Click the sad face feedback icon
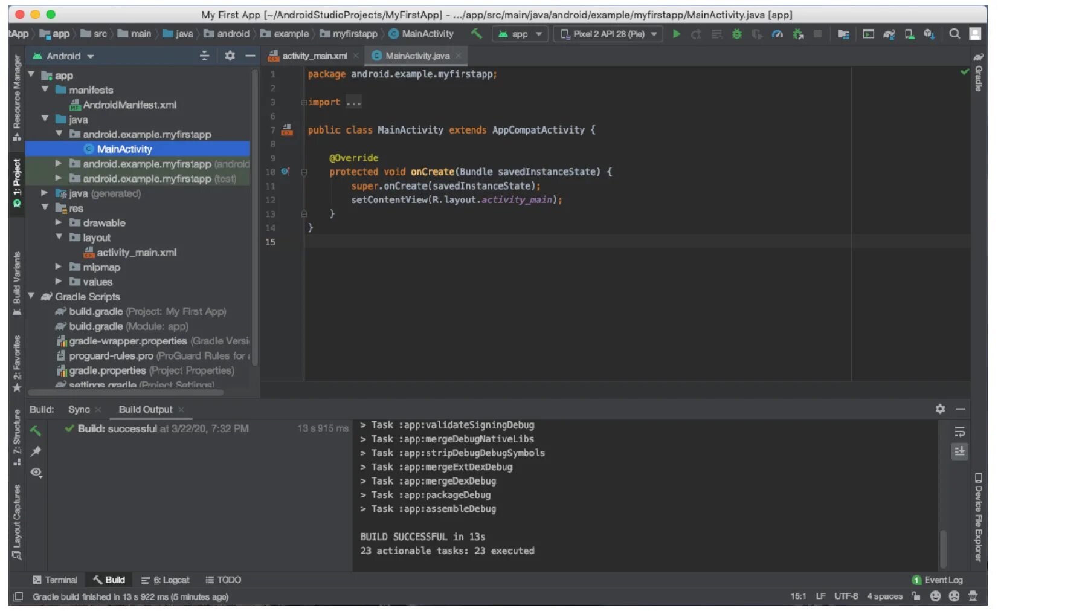The image size is (1085, 611). tap(954, 596)
